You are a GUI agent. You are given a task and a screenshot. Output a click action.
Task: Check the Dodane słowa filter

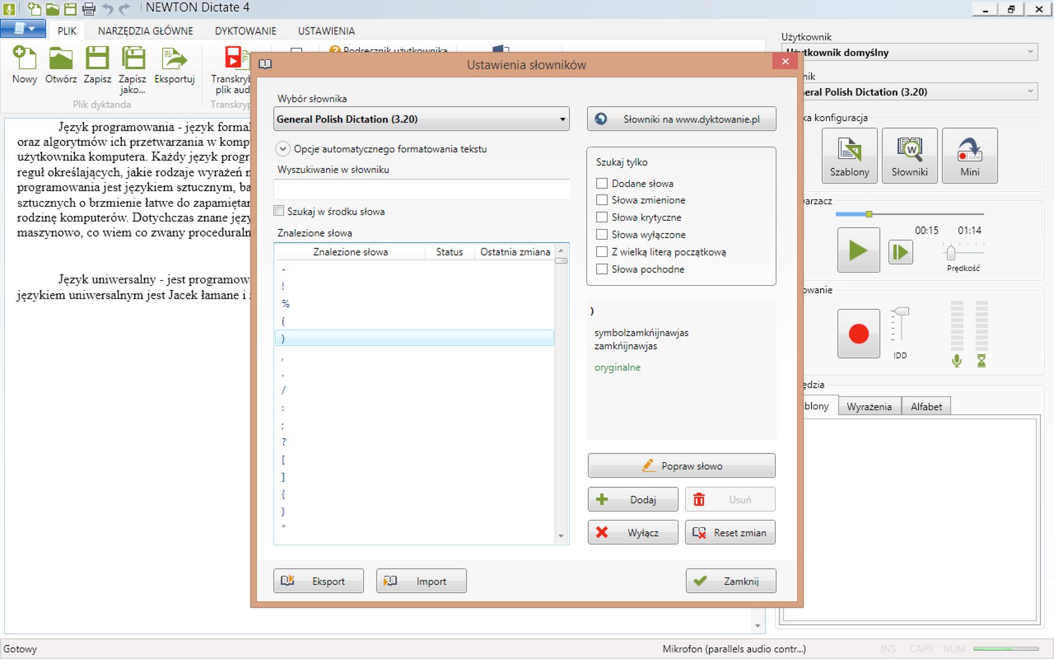pyautogui.click(x=602, y=183)
